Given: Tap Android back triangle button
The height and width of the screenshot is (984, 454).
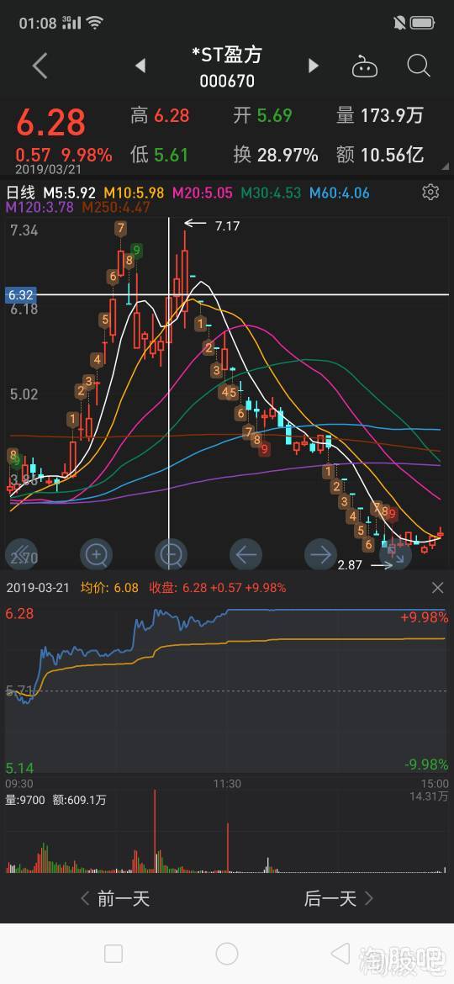Looking at the screenshot, I should pyautogui.click(x=340, y=954).
